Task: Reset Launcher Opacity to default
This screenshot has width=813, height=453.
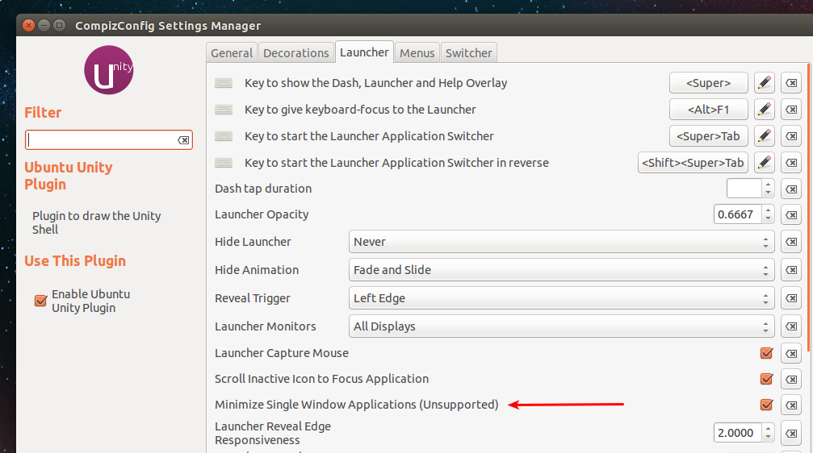Action: tap(791, 214)
